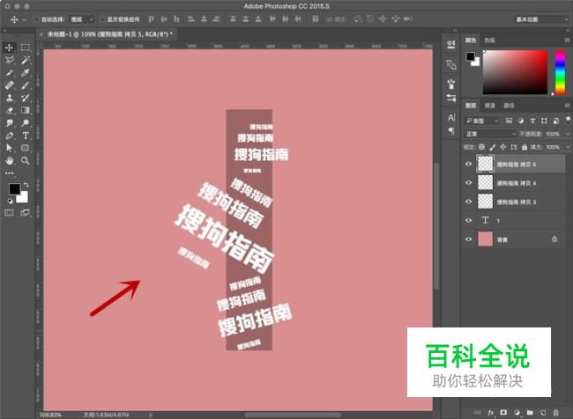Switch to the 色板 swatches tab
Image resolution: width=573 pixels, height=419 pixels.
pos(489,40)
